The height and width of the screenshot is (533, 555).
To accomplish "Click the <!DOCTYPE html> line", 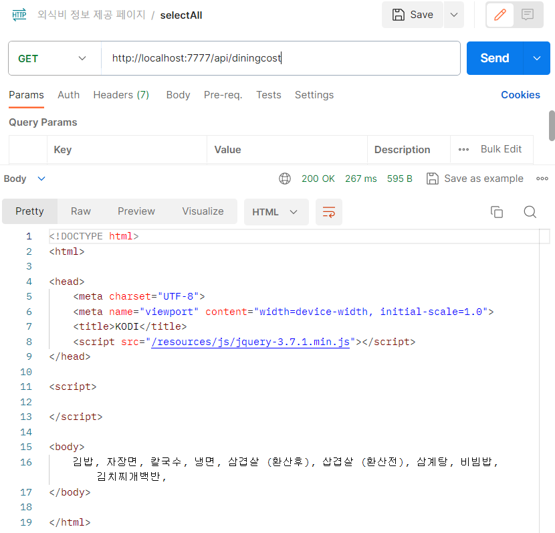I will 94,237.
